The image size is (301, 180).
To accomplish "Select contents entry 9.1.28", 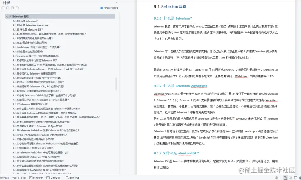I will [x=33, y=139].
